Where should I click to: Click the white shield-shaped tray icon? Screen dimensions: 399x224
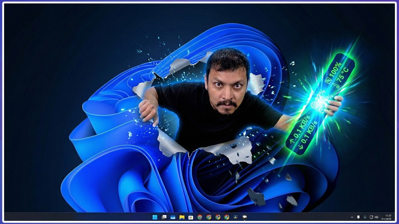[x=358, y=217]
